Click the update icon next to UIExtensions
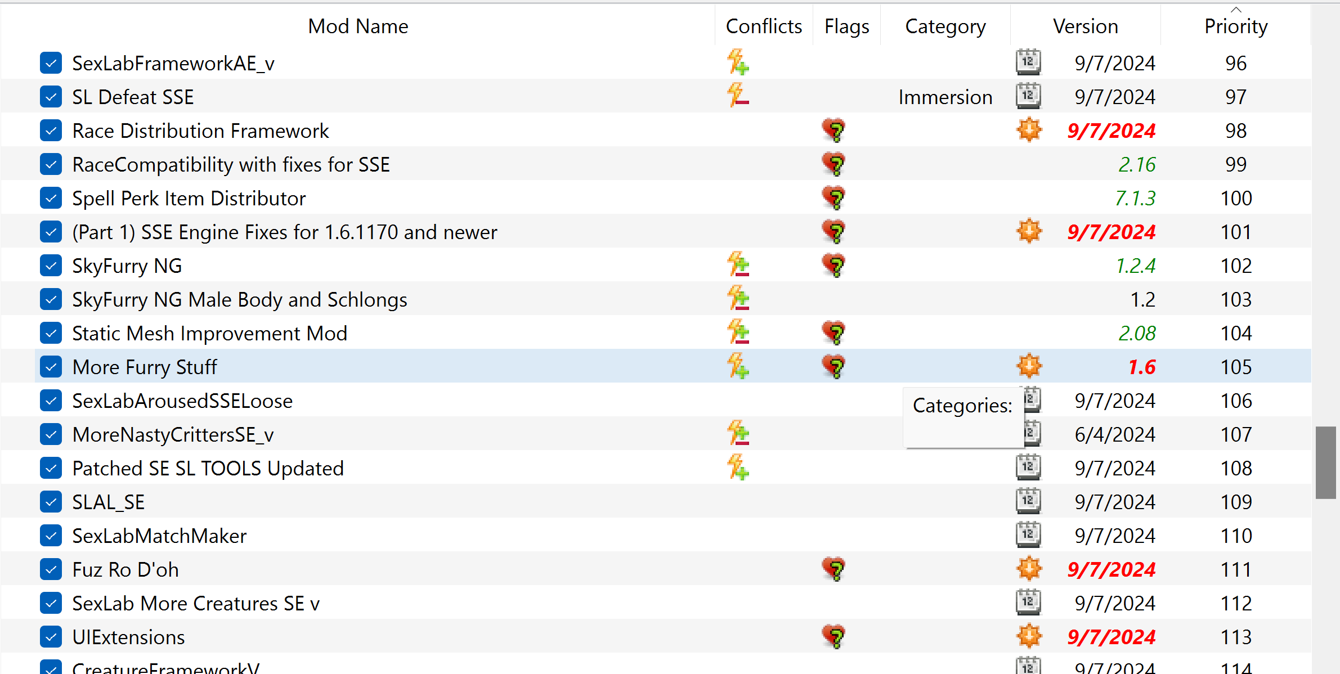The image size is (1340, 674). pos(1028,636)
